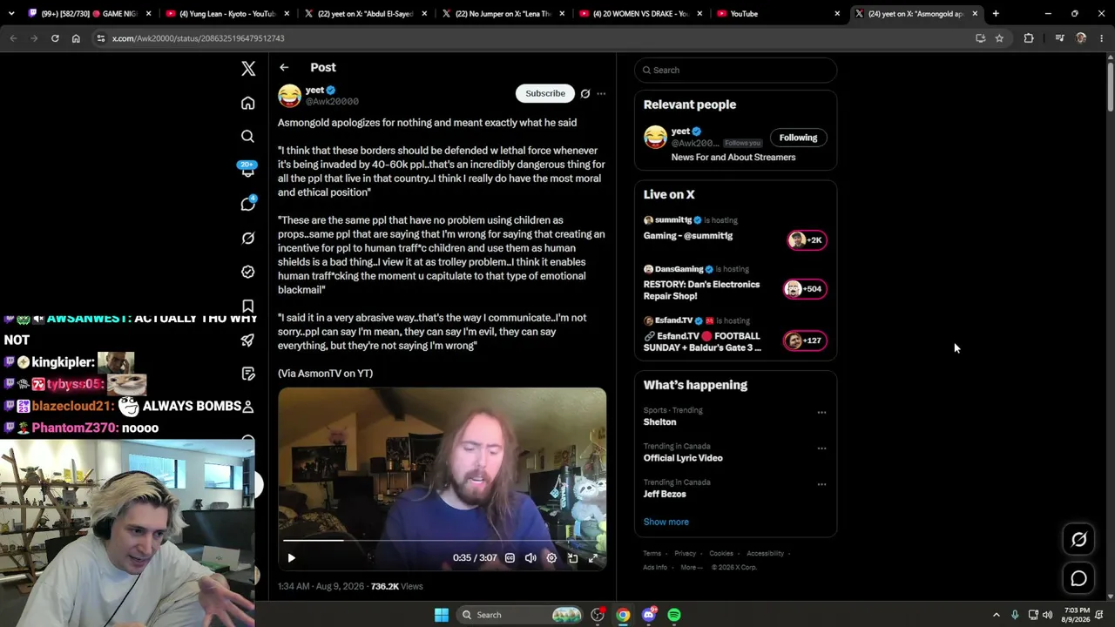Open the Windows Start menu

click(442, 615)
